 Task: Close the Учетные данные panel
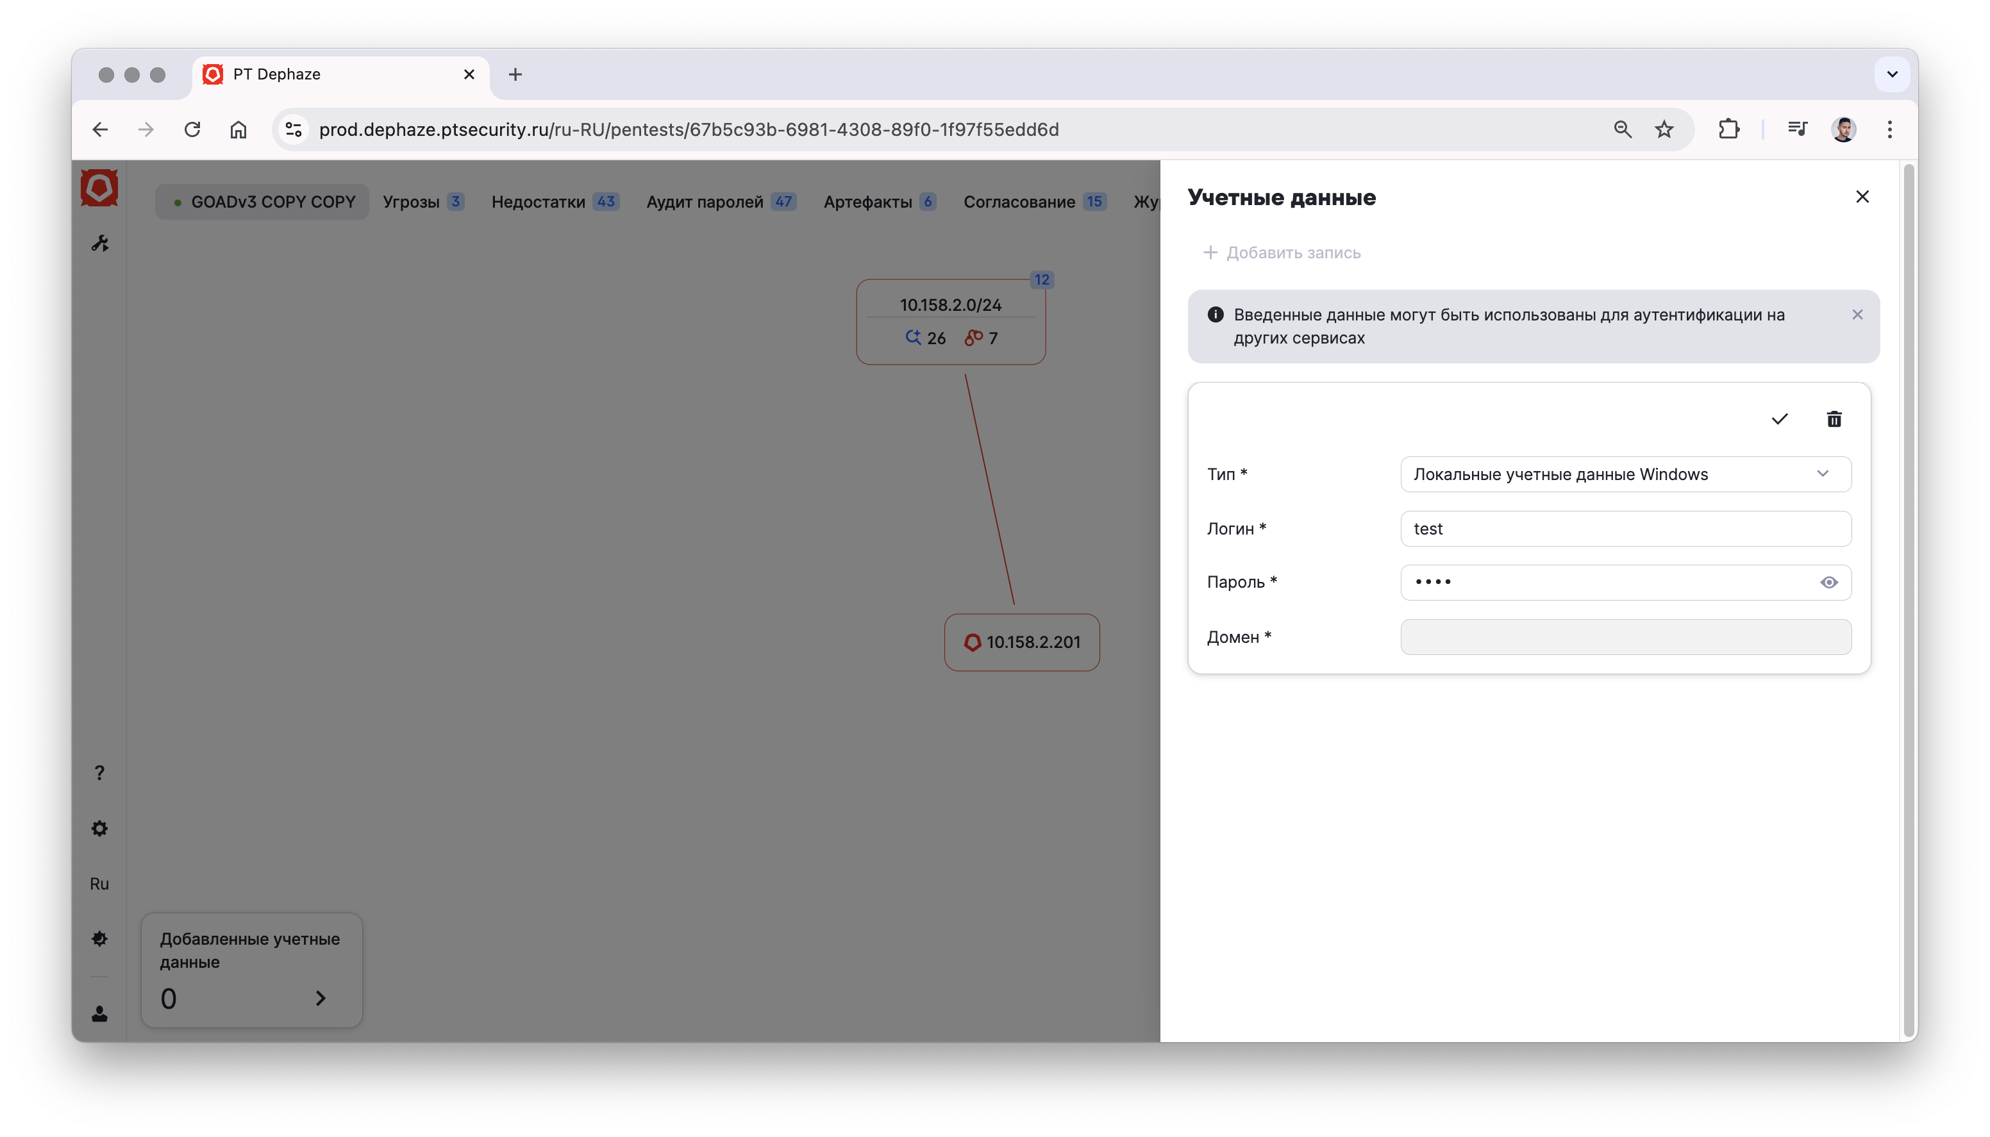[1862, 197]
